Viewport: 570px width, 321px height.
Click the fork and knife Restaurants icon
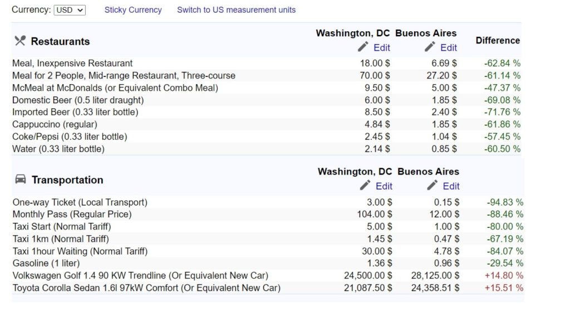(20, 41)
